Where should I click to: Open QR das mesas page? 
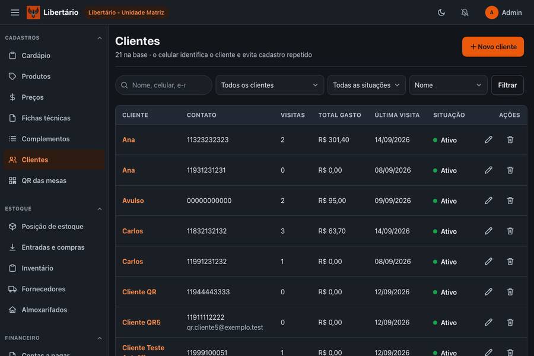coord(54,180)
